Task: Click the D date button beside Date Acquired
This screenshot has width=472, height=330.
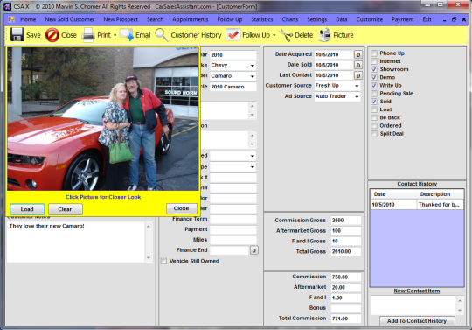Action: 357,54
